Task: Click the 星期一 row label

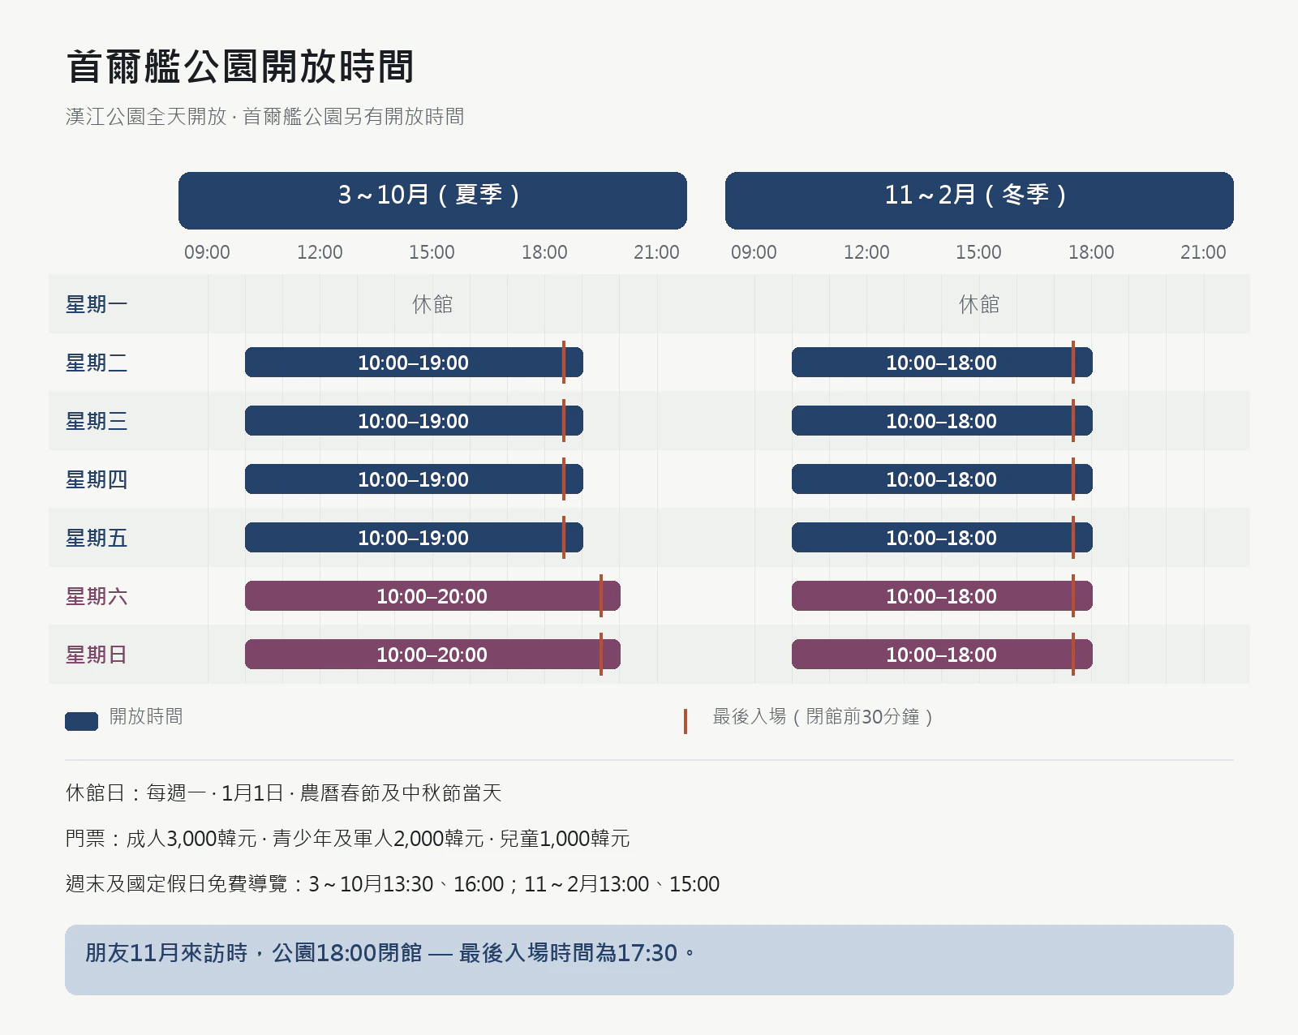Action: coord(97,304)
